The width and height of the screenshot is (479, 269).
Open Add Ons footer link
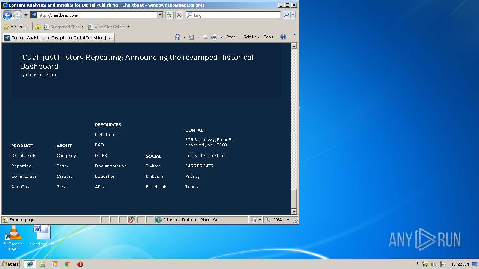pyautogui.click(x=20, y=187)
